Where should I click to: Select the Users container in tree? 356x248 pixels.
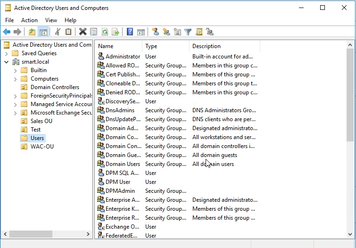(37, 138)
